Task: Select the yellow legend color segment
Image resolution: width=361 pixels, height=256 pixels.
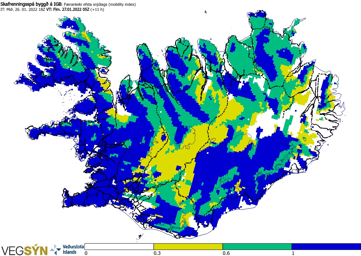Action: click(x=188, y=247)
